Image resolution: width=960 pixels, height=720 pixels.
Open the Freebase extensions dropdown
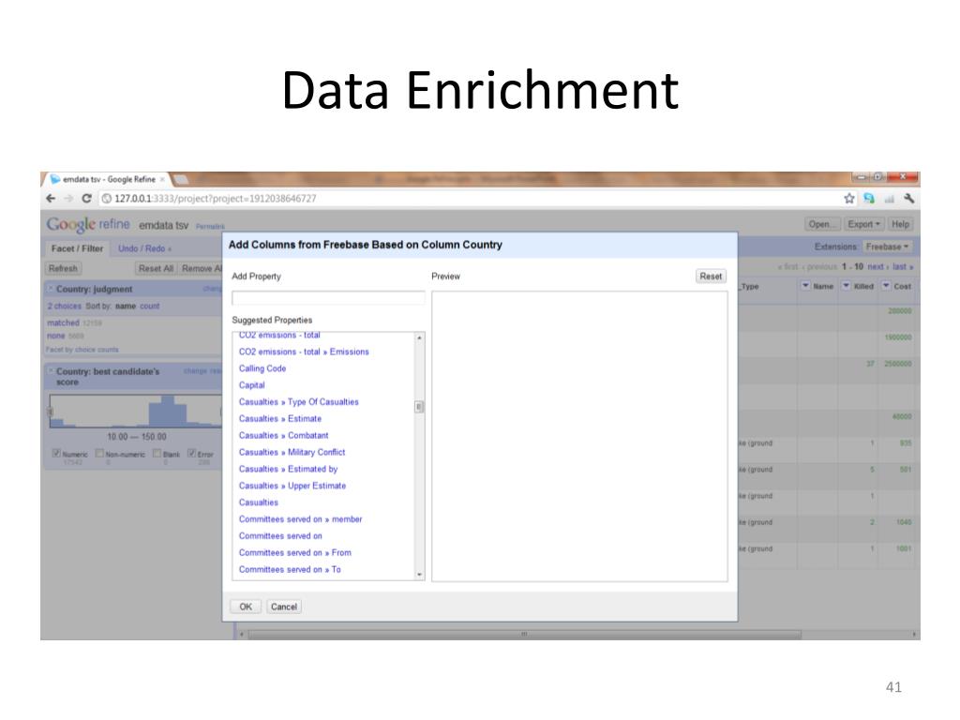887,247
